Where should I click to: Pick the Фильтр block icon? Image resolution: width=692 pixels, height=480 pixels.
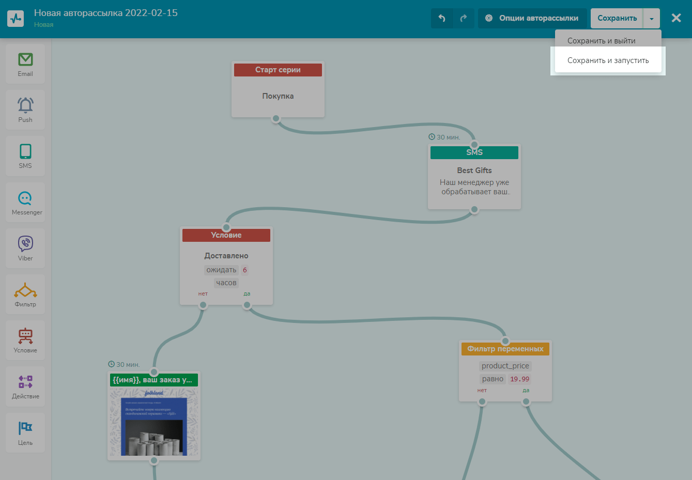(25, 295)
